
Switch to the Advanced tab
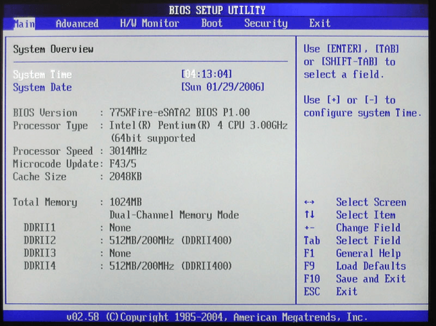coord(76,23)
